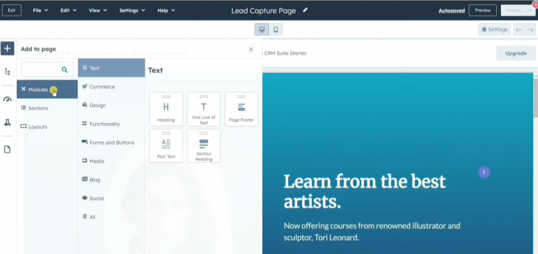Click the Preview button

click(x=483, y=10)
